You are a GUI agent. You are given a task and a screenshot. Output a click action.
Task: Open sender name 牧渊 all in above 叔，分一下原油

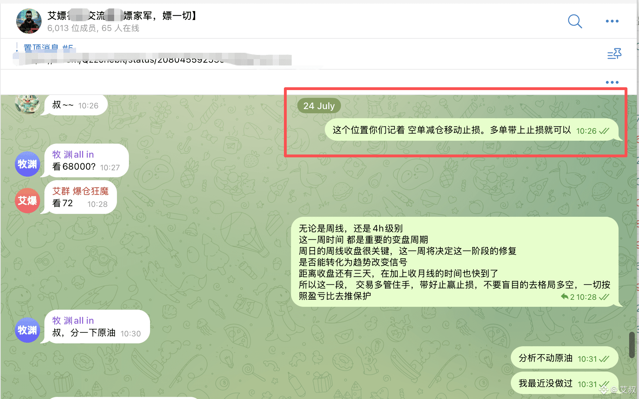(x=73, y=321)
